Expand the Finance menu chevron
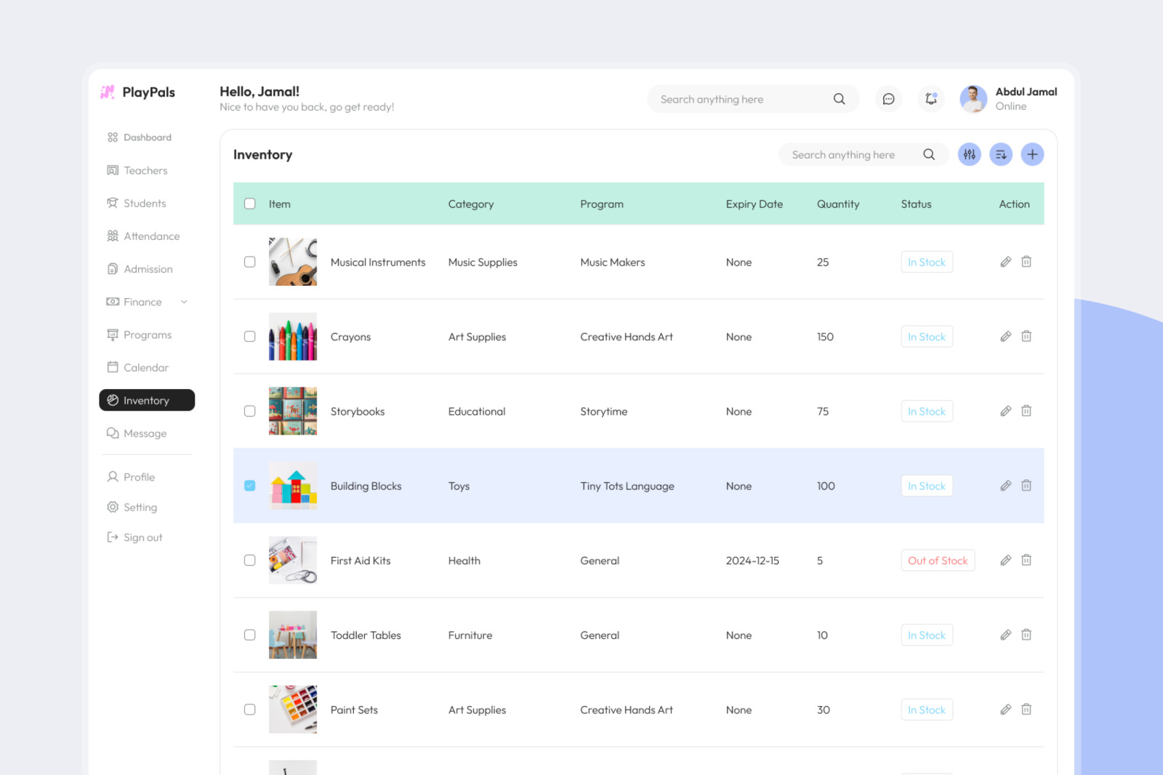Viewport: 1163px width, 775px height. pyautogui.click(x=184, y=302)
